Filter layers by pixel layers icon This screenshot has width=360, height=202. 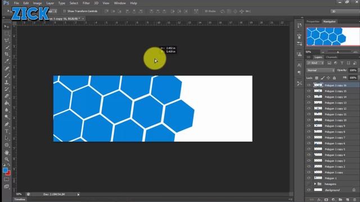(x=329, y=63)
